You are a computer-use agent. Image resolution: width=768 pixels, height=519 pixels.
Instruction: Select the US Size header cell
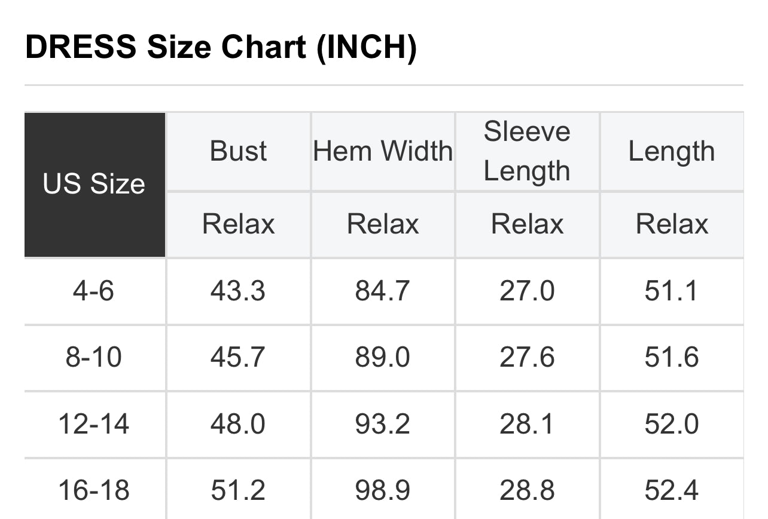point(95,185)
